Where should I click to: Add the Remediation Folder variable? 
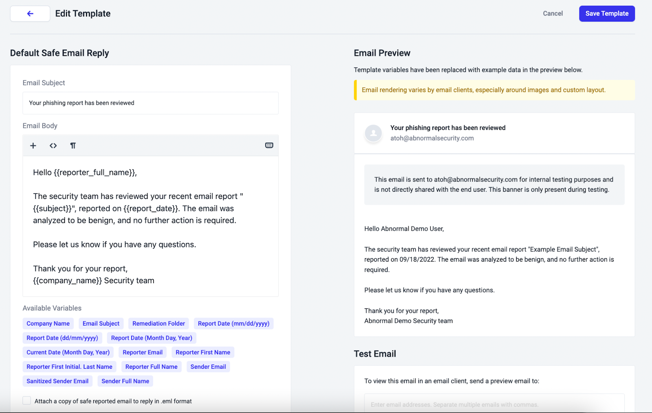click(159, 323)
